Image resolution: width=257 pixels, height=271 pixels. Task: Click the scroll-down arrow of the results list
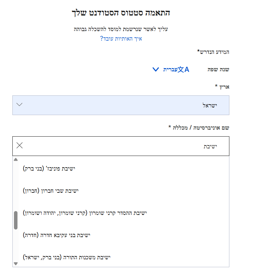tap(16, 263)
